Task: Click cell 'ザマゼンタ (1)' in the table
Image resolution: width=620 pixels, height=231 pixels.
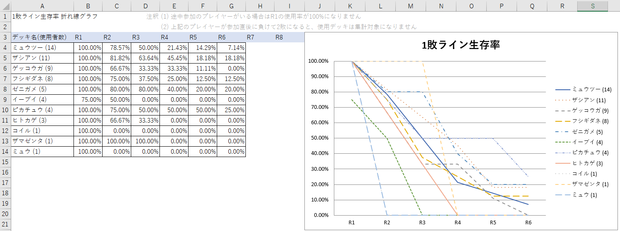Action: pyautogui.click(x=42, y=141)
